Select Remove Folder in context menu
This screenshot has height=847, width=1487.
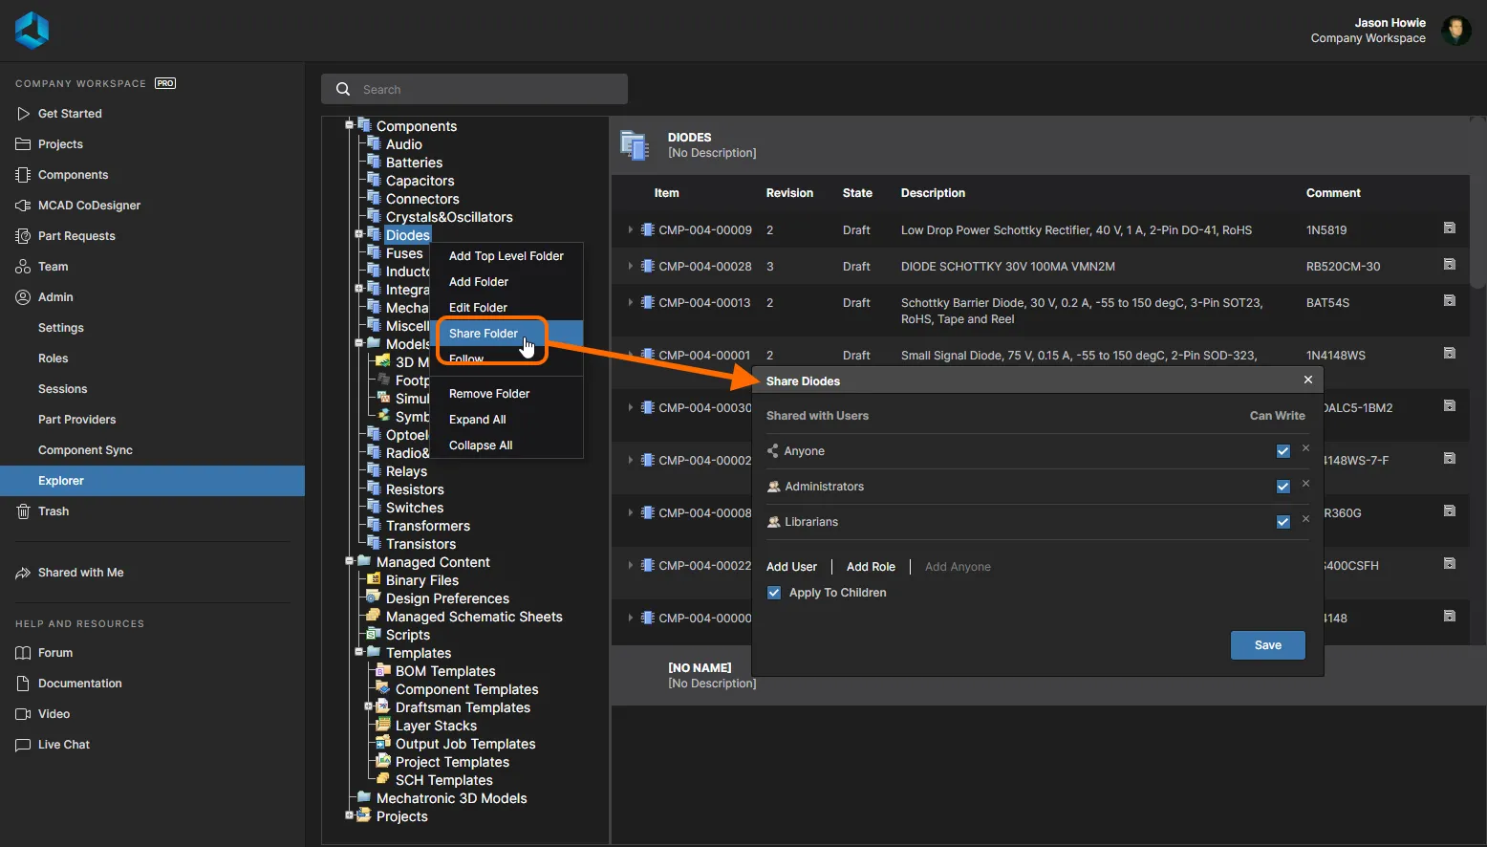[x=489, y=394]
